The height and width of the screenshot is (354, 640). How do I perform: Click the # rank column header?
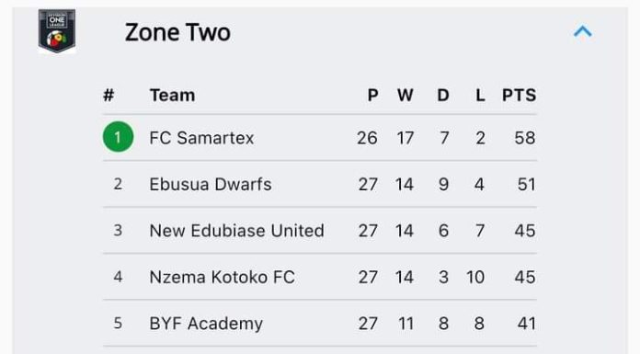tap(109, 95)
